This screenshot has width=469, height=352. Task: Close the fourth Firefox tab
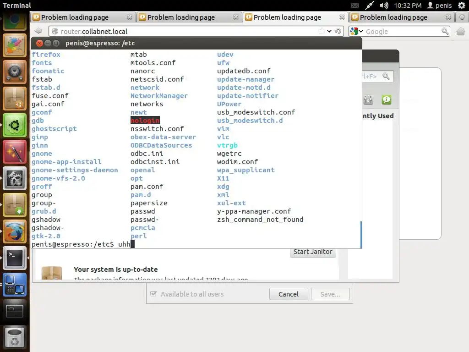click(448, 17)
